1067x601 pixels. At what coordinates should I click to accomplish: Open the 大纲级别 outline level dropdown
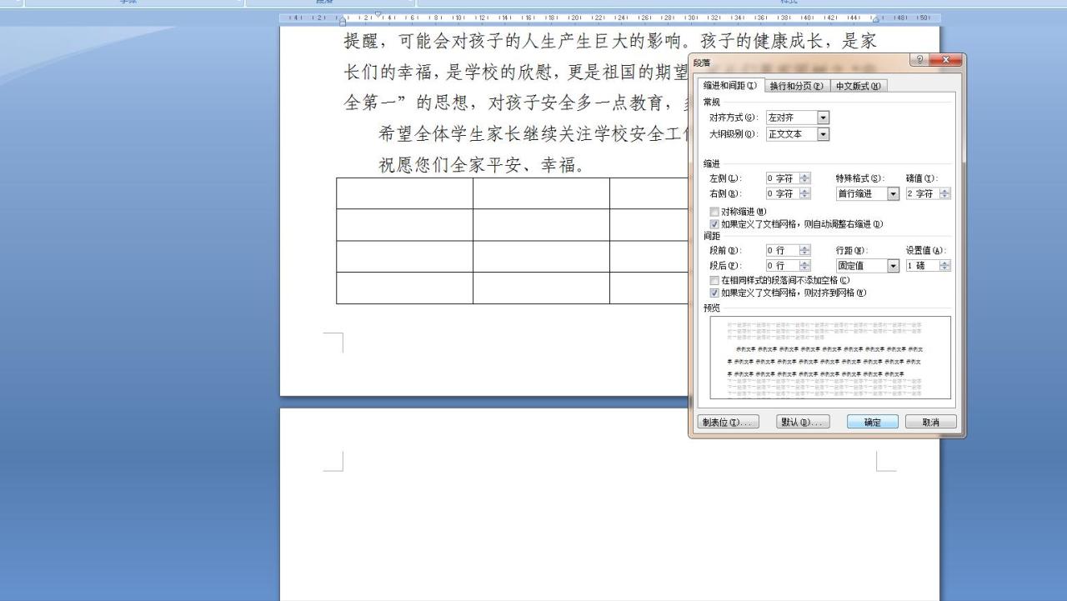point(824,134)
